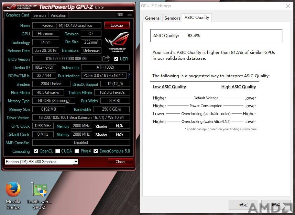Image resolution: width=295 pixels, height=215 pixels.
Task: Click the Die Size field 232 mm²
Action: click(x=91, y=42)
